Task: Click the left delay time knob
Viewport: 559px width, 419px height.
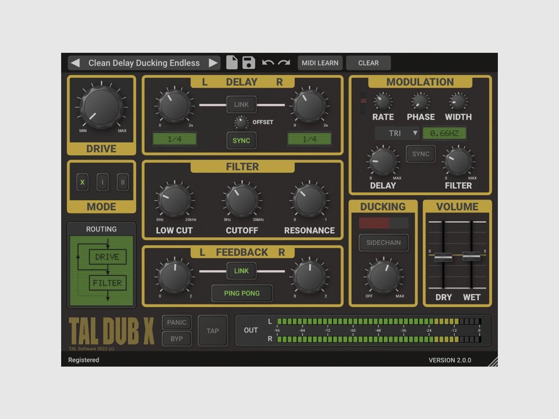Action: [174, 106]
